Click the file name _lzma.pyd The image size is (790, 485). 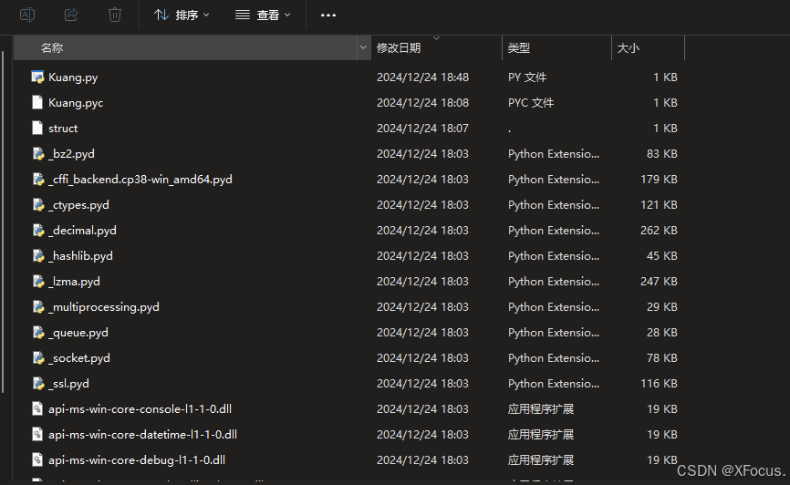point(74,282)
